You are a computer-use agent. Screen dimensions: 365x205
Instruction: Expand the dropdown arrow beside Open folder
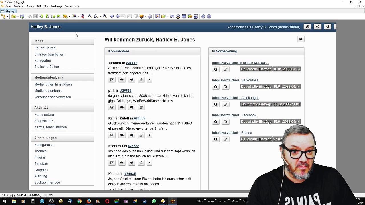18,17
